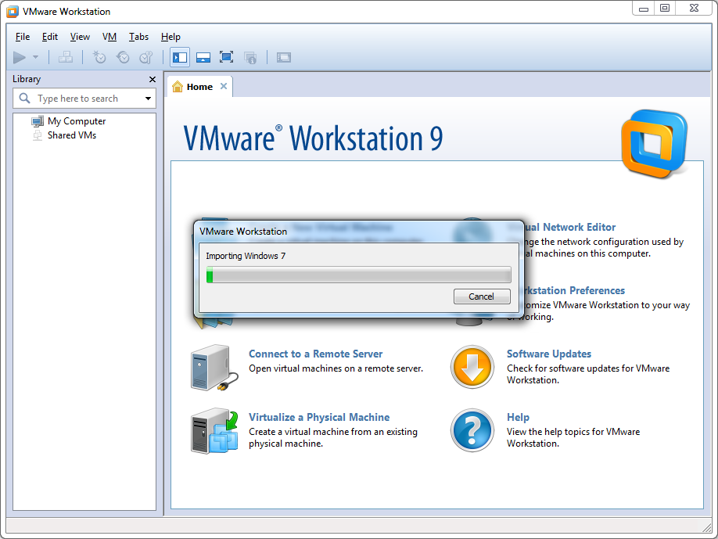The height and width of the screenshot is (539, 718).
Task: Expand the library search box dropdown arrow
Action: click(x=148, y=99)
